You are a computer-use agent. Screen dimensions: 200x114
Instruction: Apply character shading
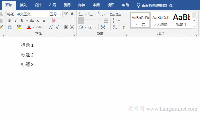tap(66, 27)
